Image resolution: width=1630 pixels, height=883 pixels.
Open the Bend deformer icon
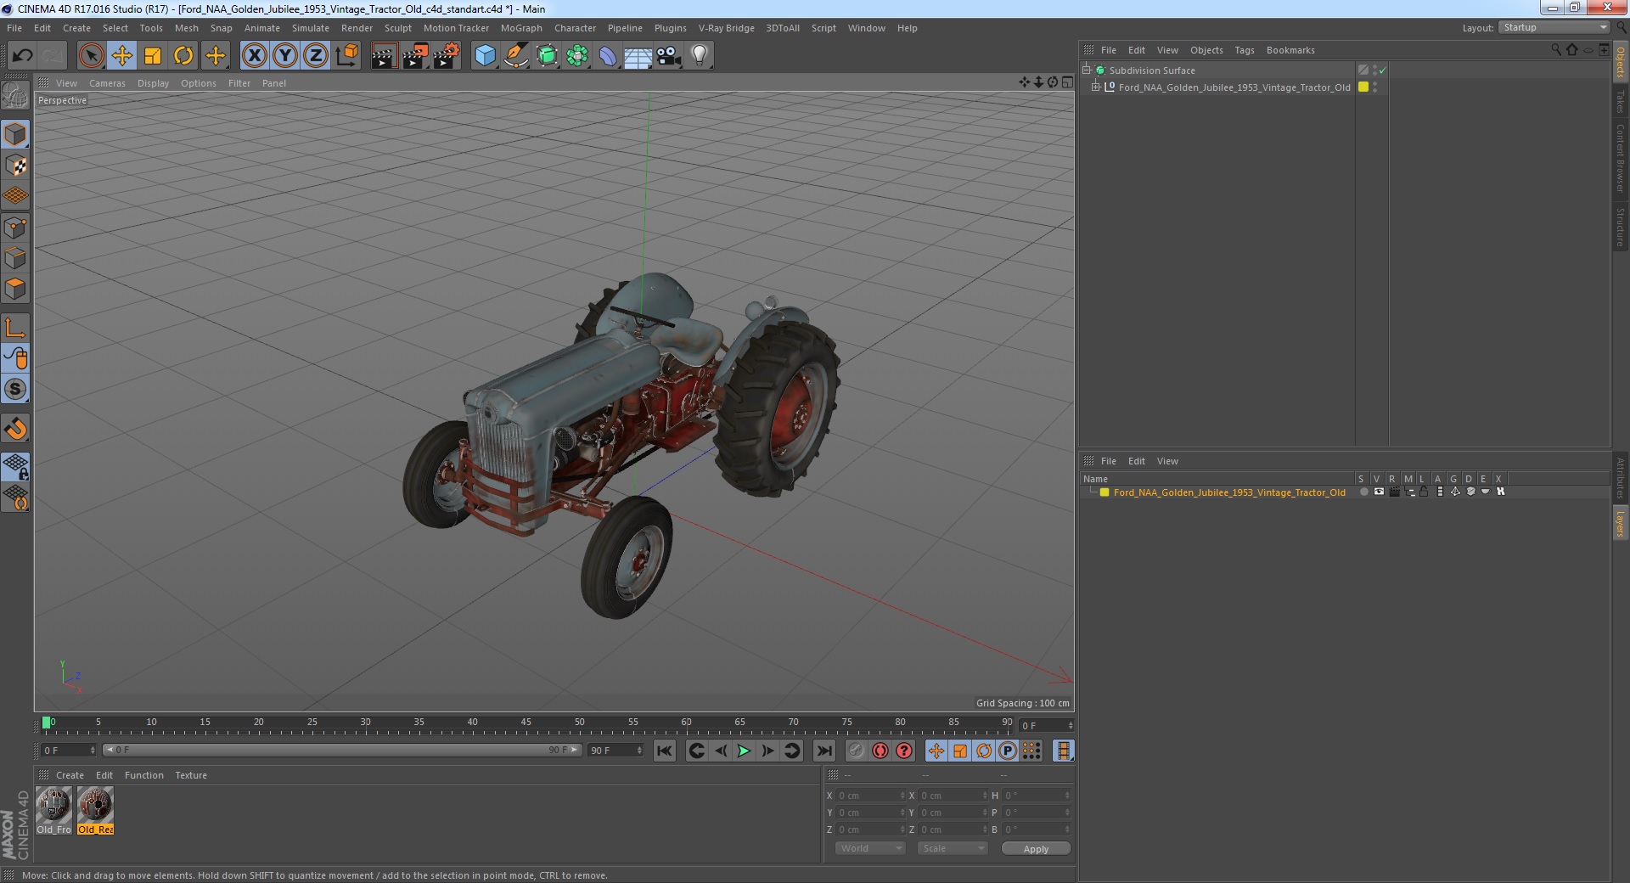click(608, 56)
